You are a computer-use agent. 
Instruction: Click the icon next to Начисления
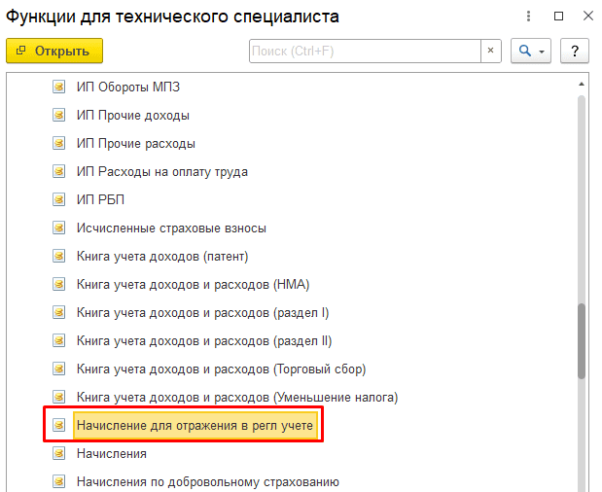pyautogui.click(x=58, y=454)
